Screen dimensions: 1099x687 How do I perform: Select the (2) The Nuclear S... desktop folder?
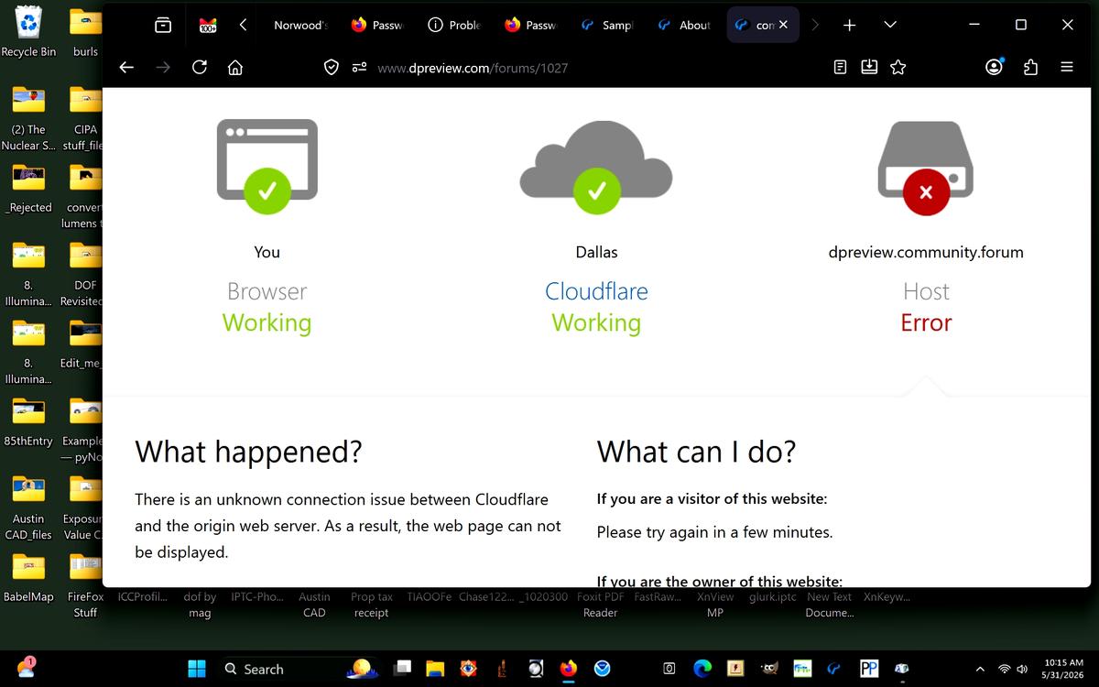click(x=28, y=119)
